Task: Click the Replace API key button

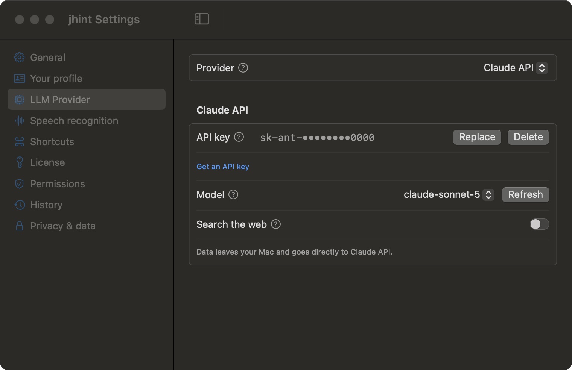Action: click(477, 137)
